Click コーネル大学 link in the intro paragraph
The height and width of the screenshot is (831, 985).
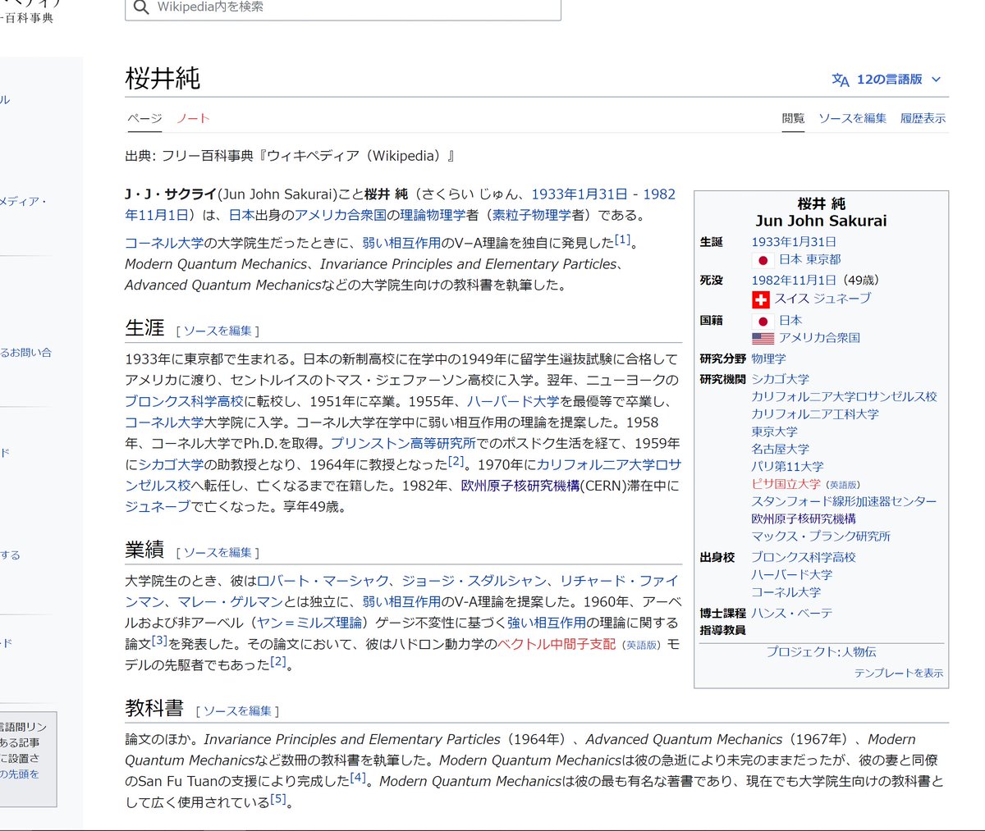(164, 243)
